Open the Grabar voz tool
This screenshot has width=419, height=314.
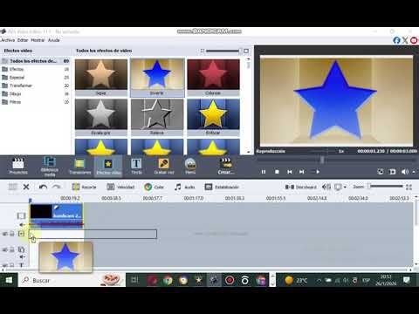(x=164, y=166)
